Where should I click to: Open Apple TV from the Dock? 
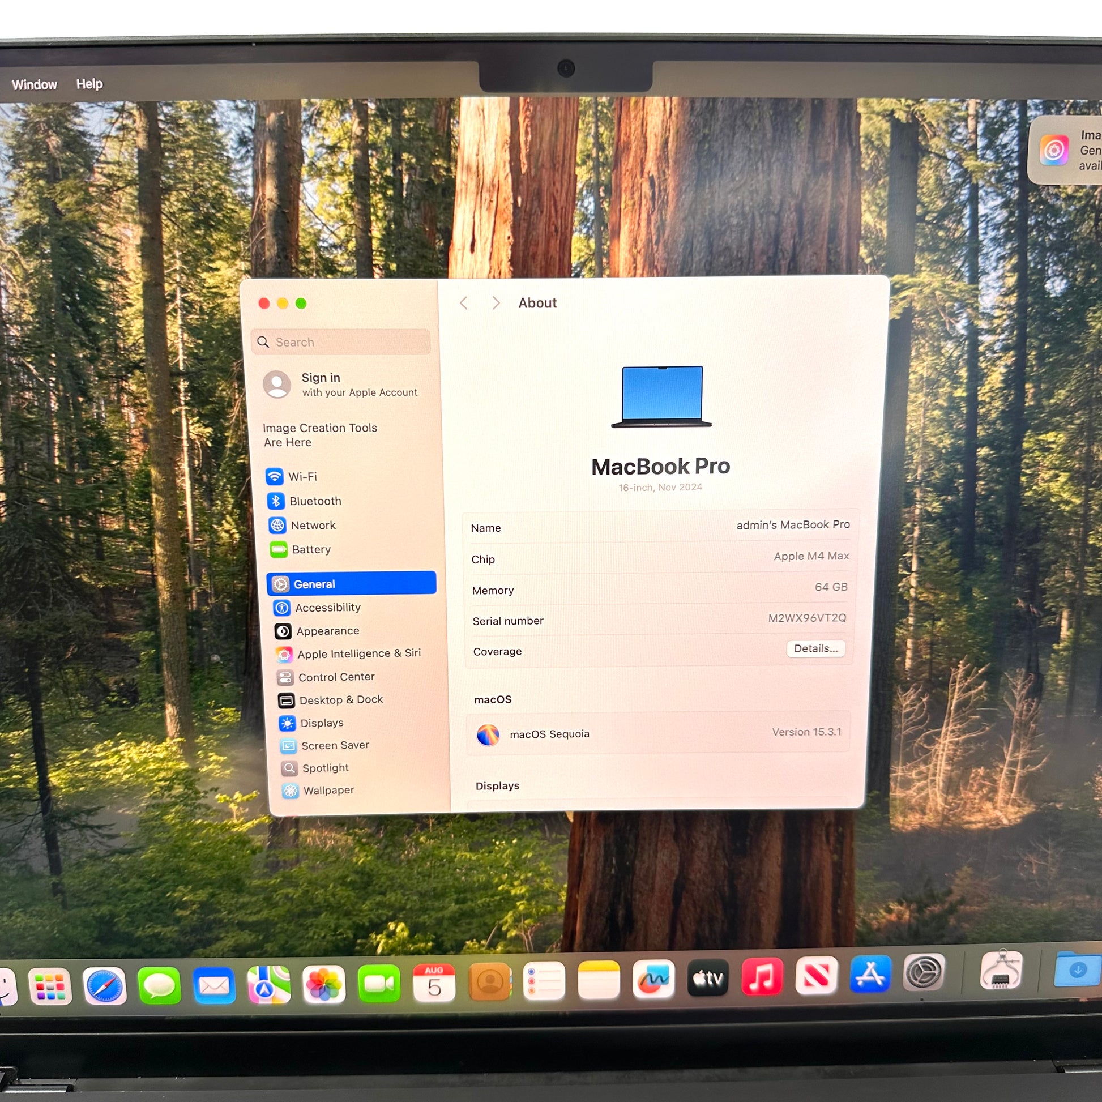click(707, 977)
